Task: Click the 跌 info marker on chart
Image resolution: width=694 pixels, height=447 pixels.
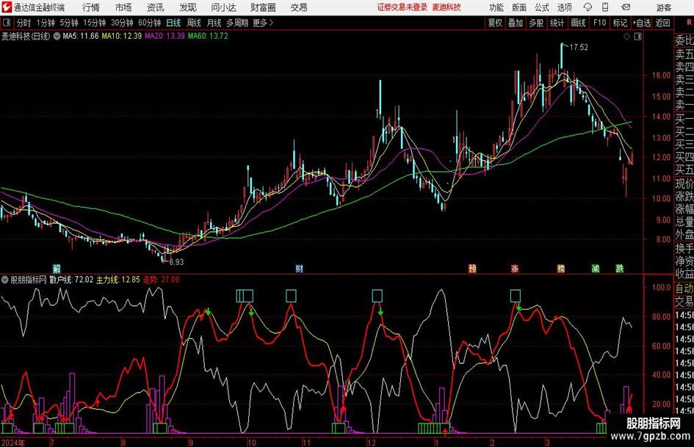Action: coord(620,269)
